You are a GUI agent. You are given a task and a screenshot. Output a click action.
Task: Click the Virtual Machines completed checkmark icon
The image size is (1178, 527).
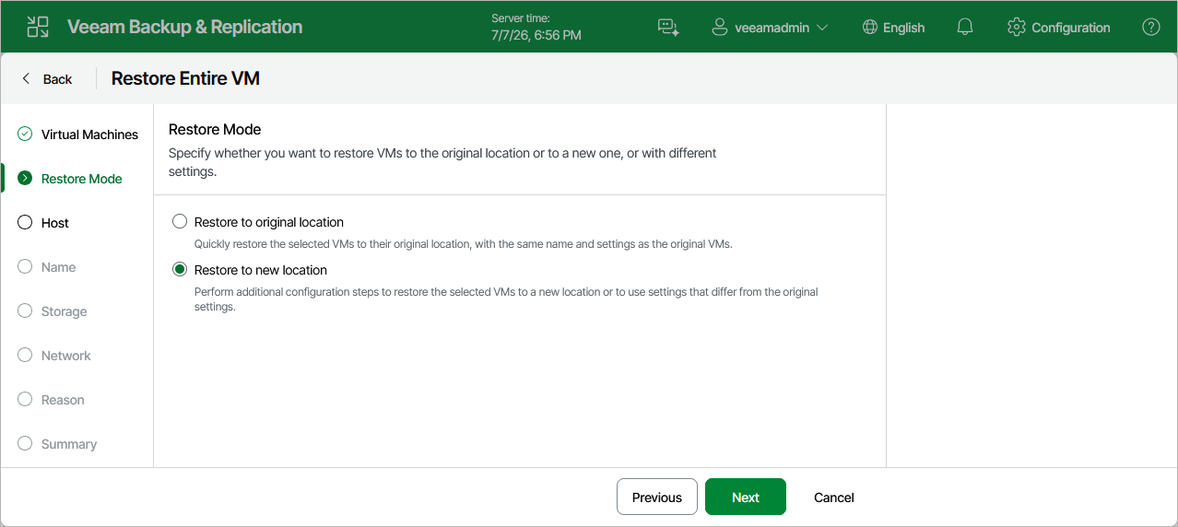pos(25,134)
